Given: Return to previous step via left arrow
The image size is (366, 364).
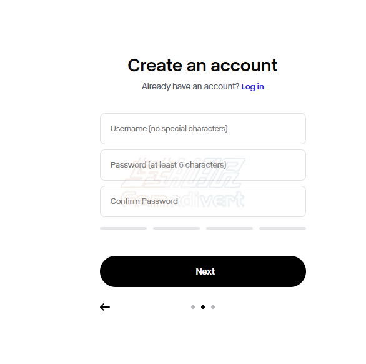Looking at the screenshot, I should point(105,307).
